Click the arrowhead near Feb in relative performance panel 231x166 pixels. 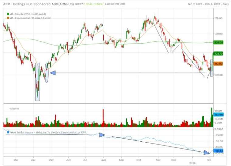coord(207,152)
